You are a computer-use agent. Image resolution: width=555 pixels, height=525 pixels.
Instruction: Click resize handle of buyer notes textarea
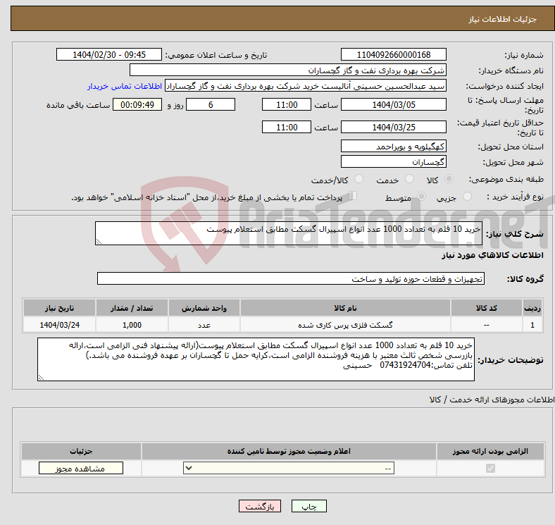(x=41, y=378)
